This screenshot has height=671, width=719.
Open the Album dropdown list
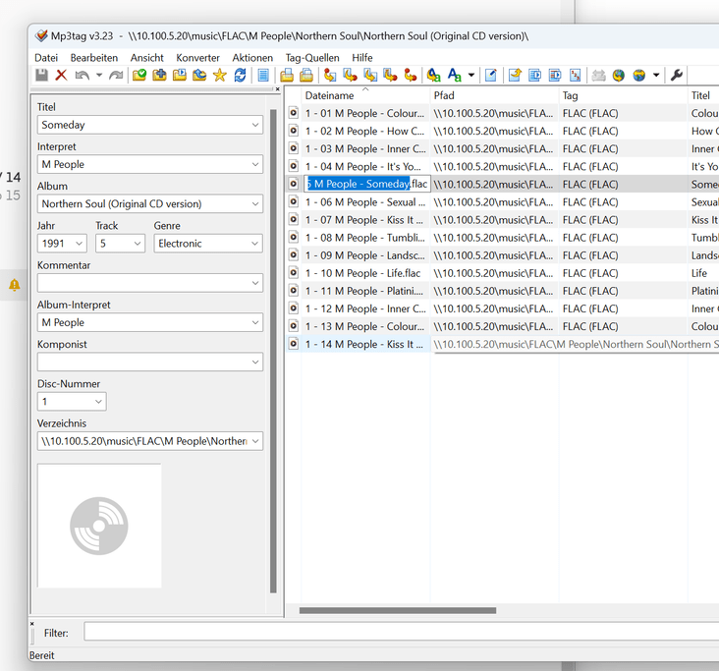coord(255,203)
